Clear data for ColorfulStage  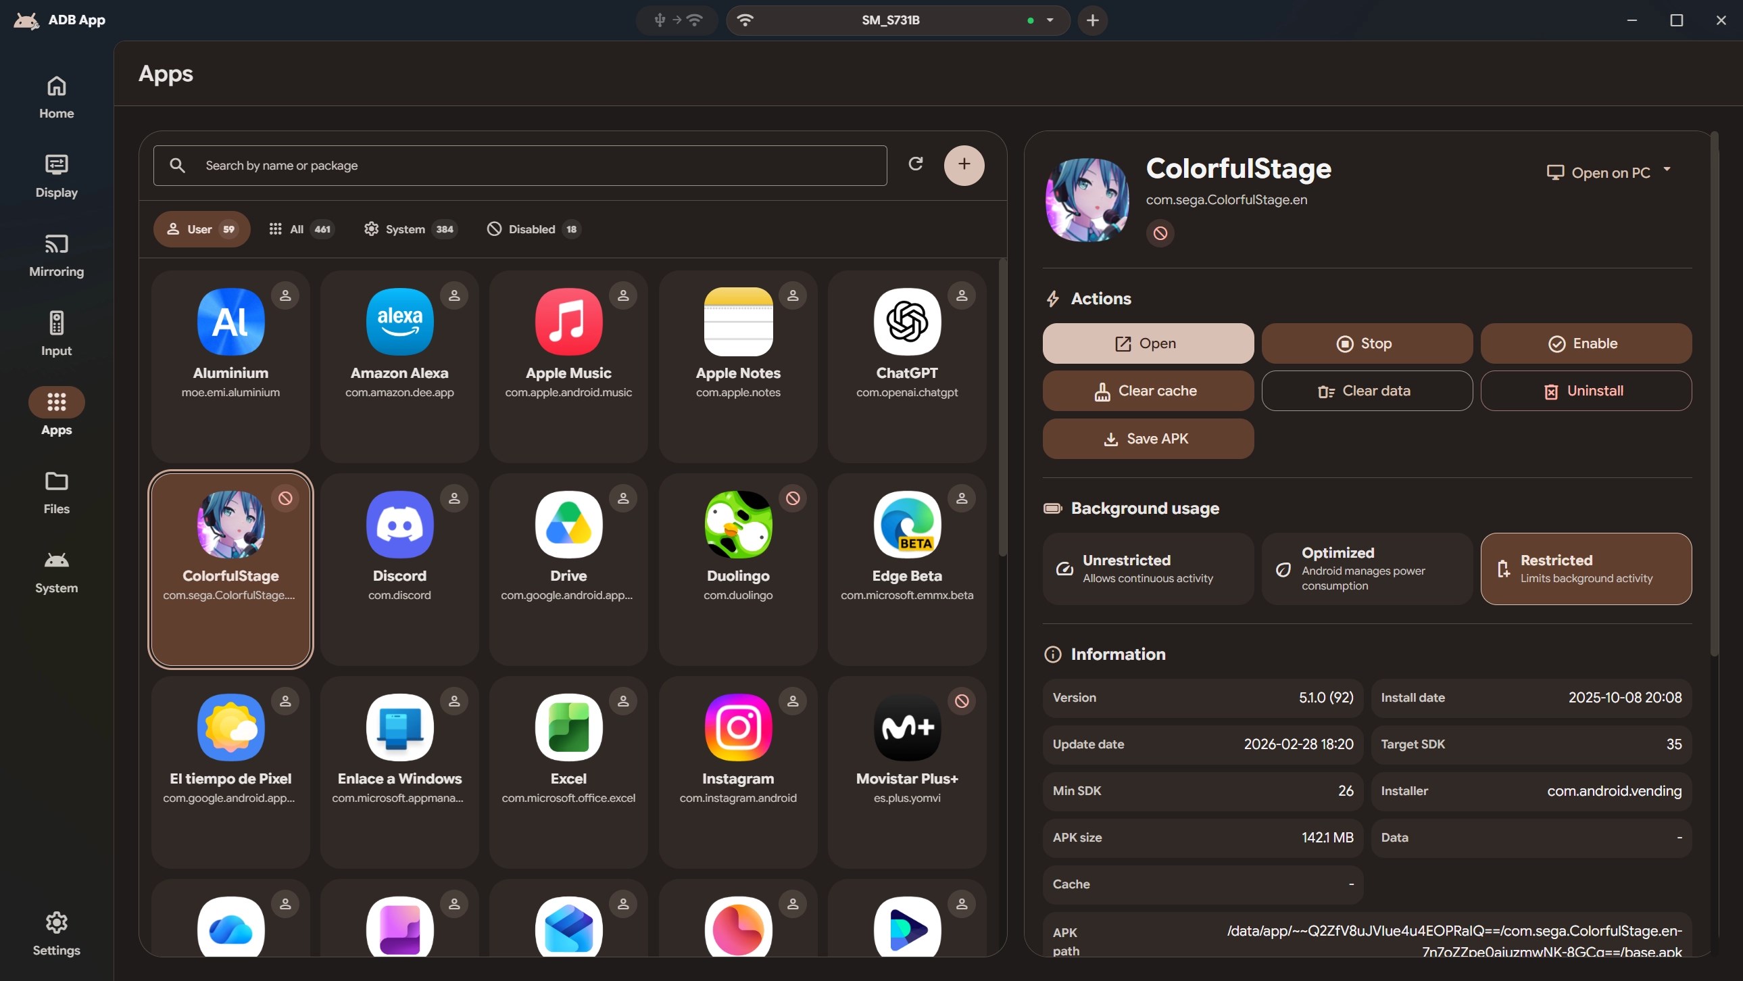pos(1367,391)
